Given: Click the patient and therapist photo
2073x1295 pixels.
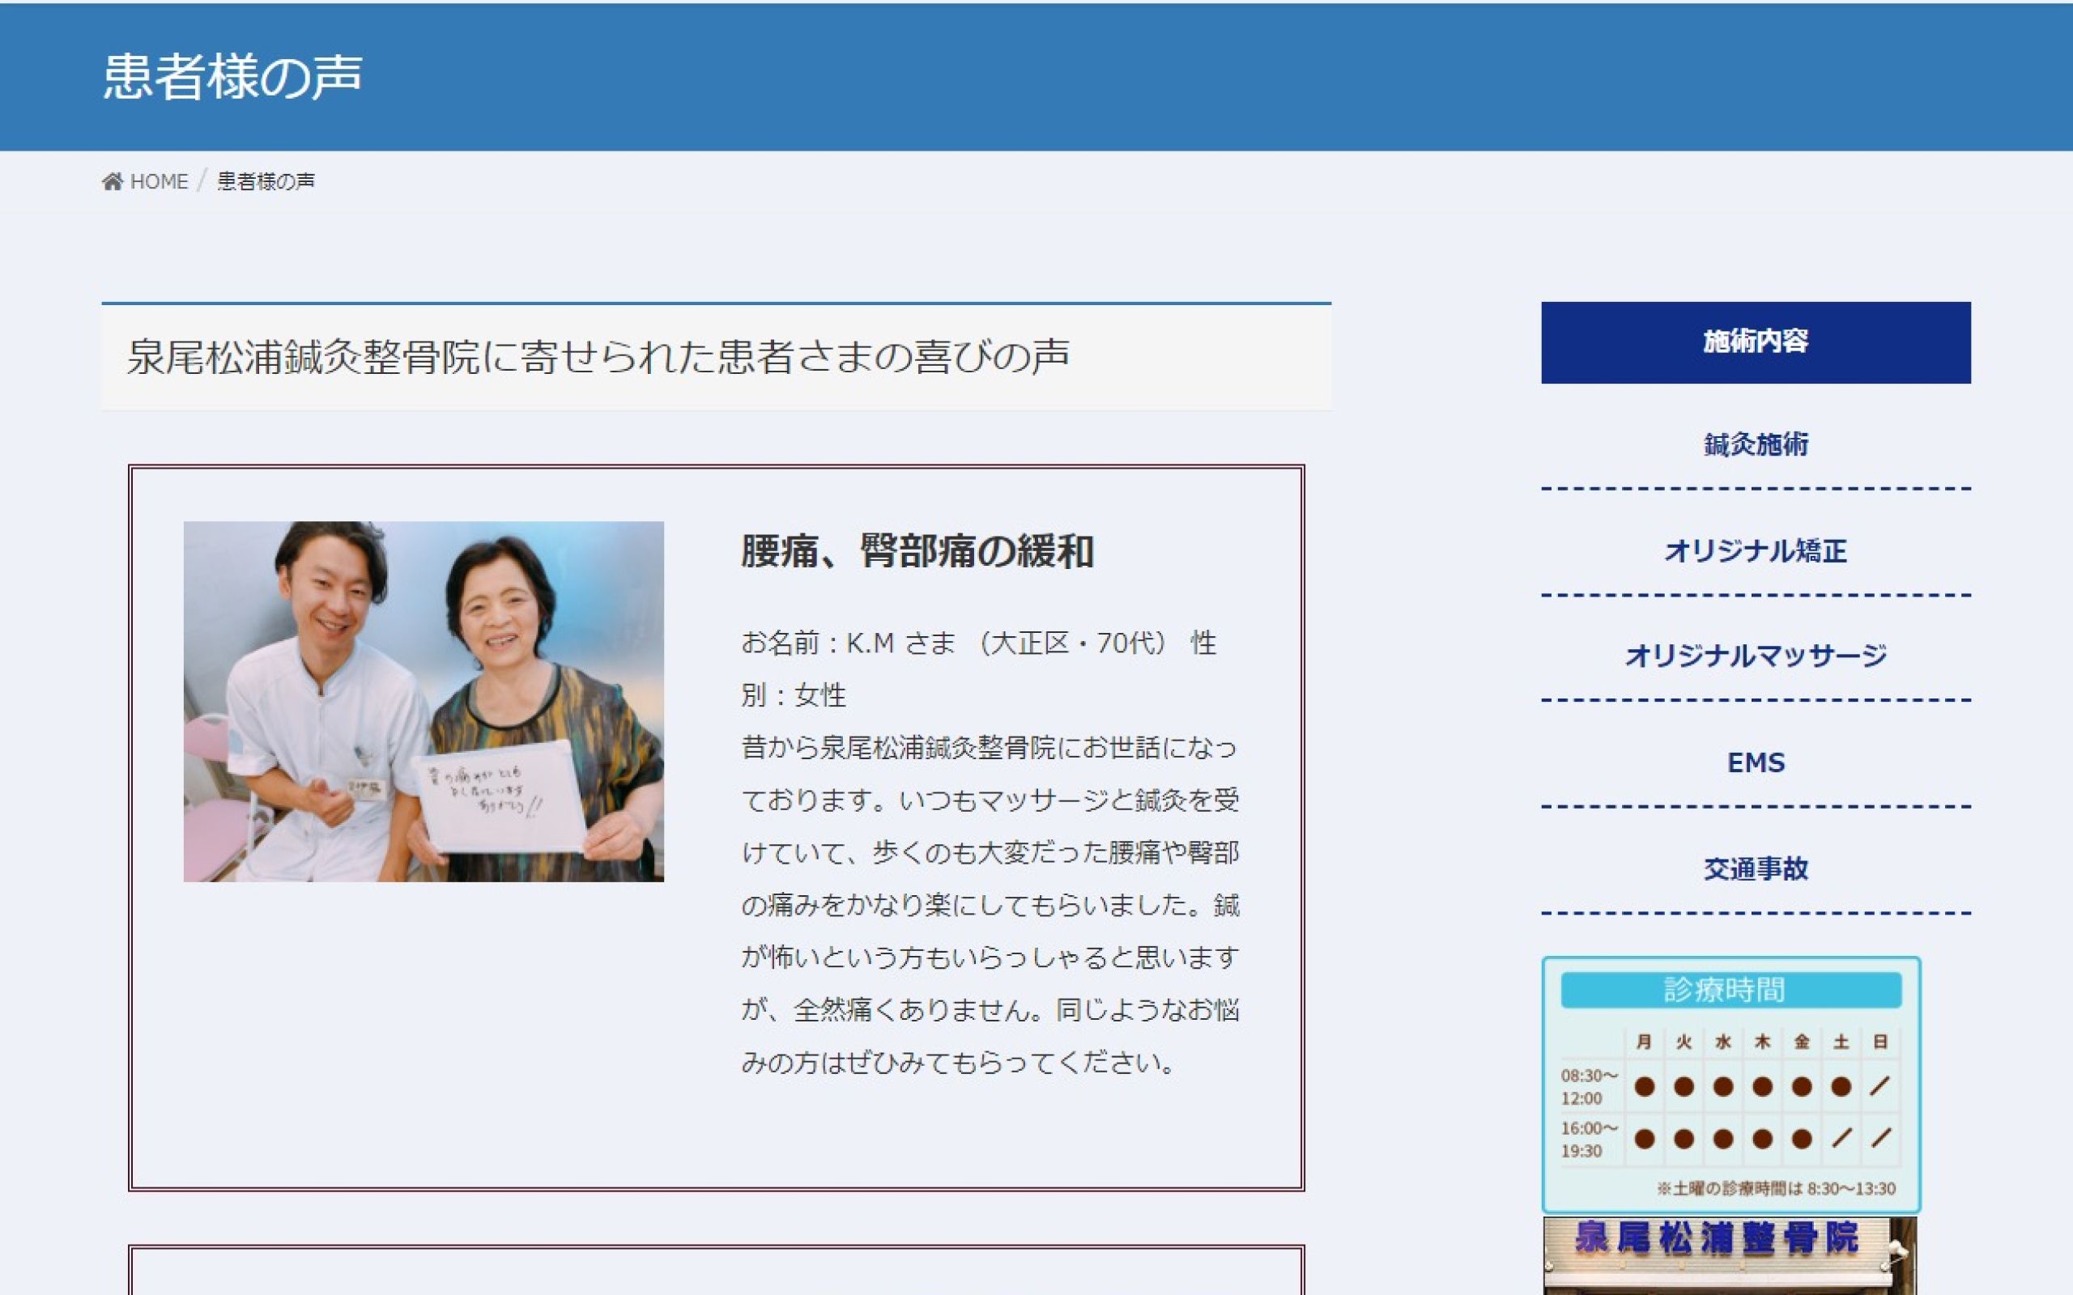Looking at the screenshot, I should (x=424, y=701).
